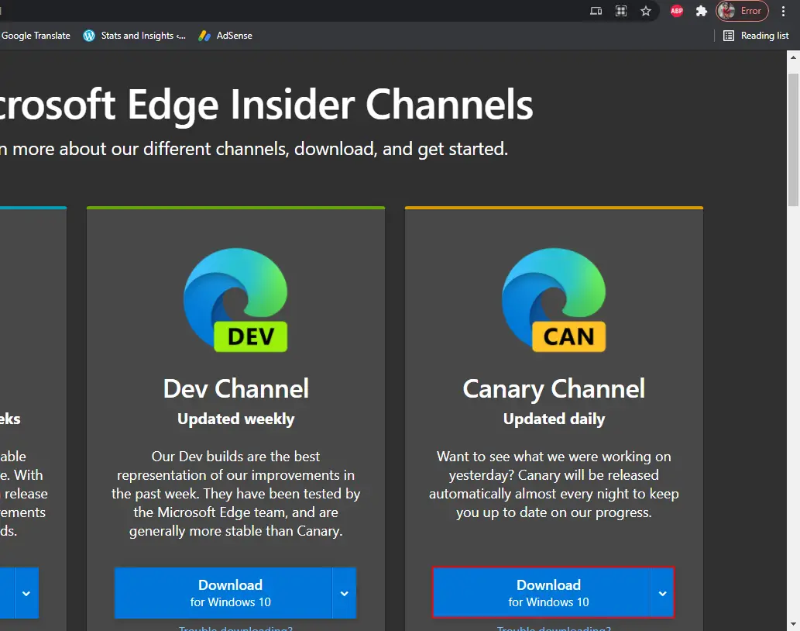Open the Reading list panel
Screen dimensions: 800x631
click(756, 36)
